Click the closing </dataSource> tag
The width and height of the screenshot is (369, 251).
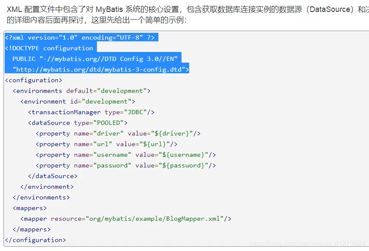[53, 176]
